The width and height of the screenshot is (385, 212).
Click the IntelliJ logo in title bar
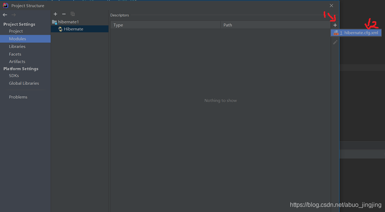(5, 5)
